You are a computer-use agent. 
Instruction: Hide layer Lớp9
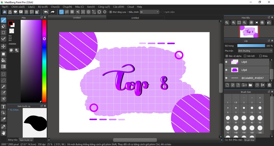226,62
